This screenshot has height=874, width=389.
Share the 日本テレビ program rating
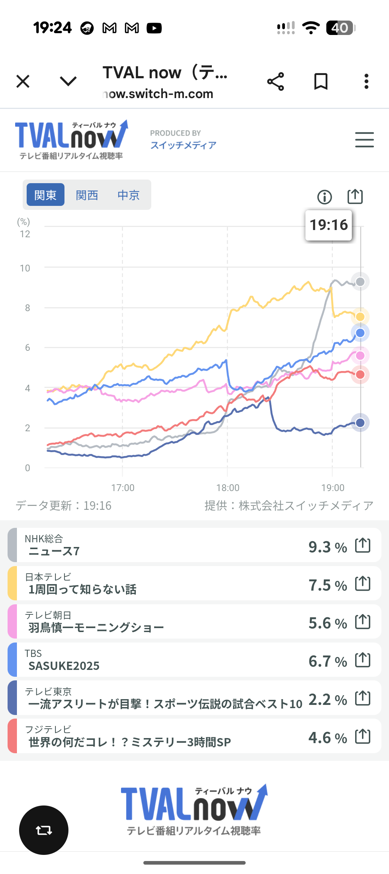[x=362, y=583]
